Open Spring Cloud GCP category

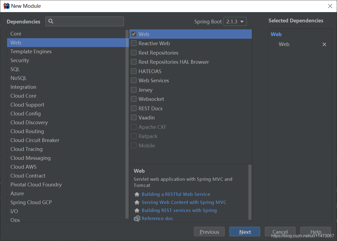tap(66, 202)
